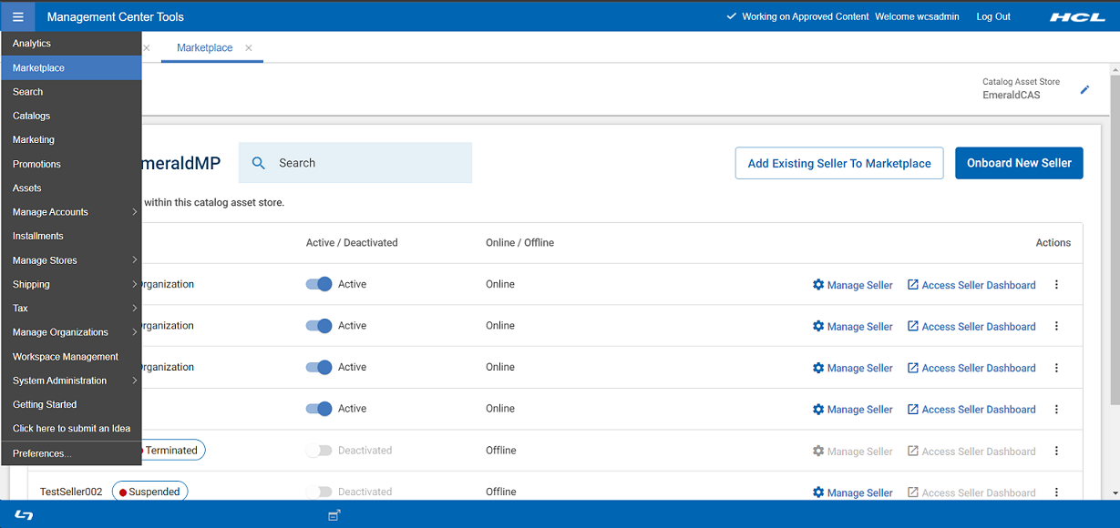1120x528 pixels.
Task: Click Manage Seller link in second row
Action: (852, 327)
